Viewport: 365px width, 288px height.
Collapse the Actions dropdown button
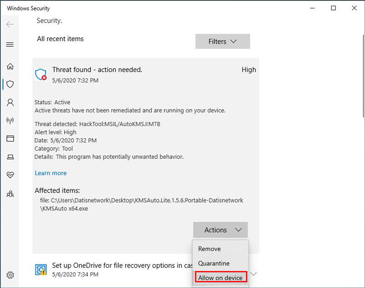pyautogui.click(x=220, y=230)
